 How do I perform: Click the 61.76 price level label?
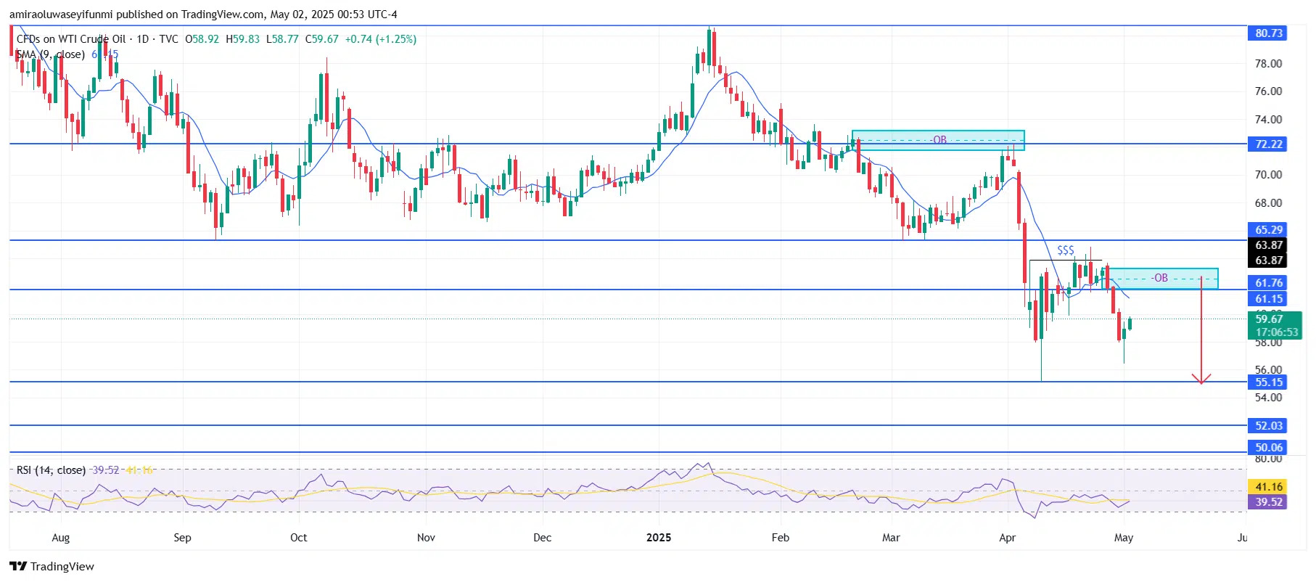pyautogui.click(x=1267, y=283)
